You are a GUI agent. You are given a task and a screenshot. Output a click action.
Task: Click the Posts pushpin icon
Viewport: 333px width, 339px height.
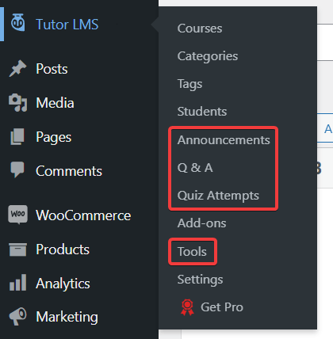point(17,69)
